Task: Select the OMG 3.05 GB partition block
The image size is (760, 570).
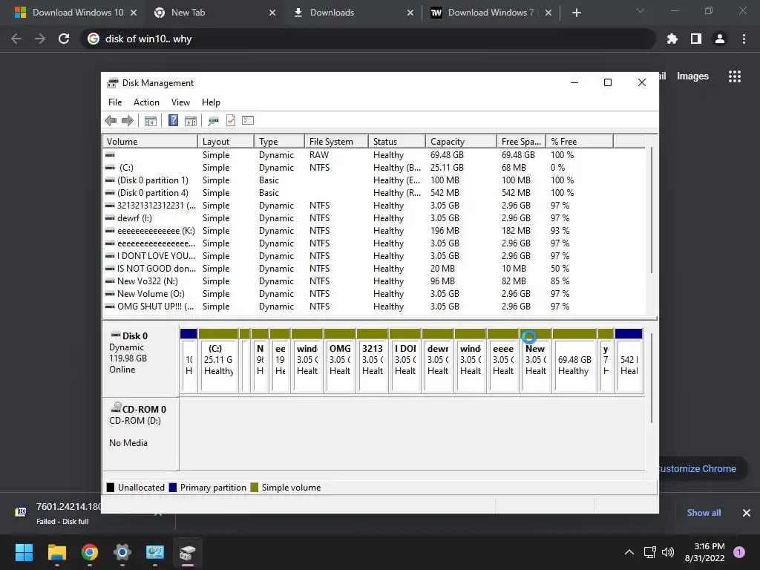Action: coord(340,360)
